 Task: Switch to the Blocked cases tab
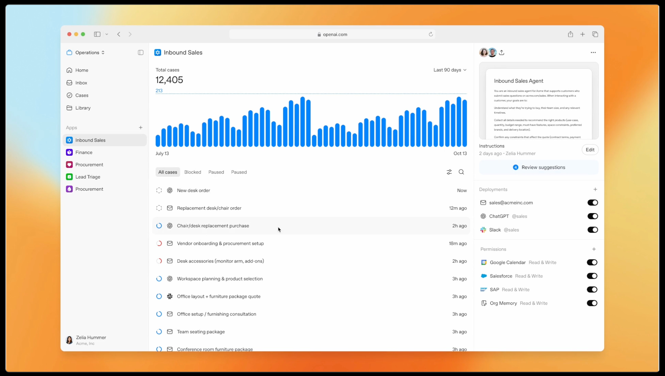(192, 172)
